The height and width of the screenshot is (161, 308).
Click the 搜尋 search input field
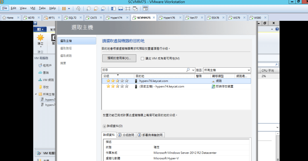click(x=143, y=70)
